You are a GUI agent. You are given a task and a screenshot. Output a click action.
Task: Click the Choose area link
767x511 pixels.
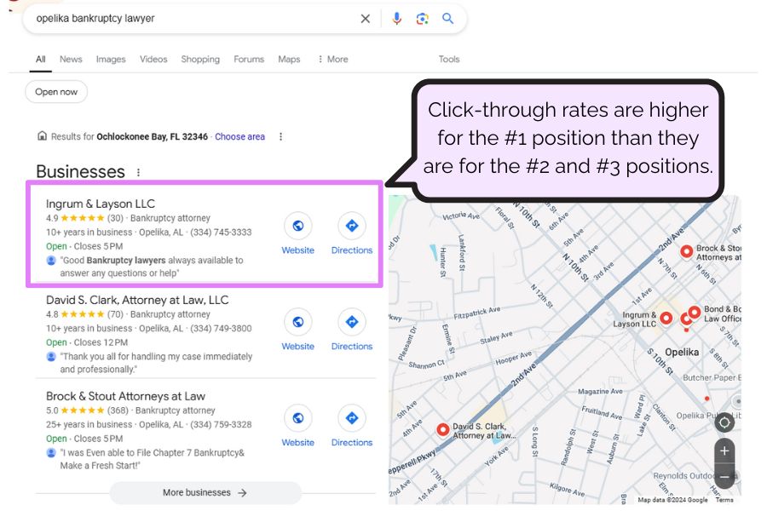(239, 136)
